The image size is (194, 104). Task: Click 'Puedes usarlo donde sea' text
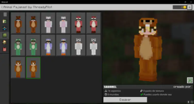157,95
